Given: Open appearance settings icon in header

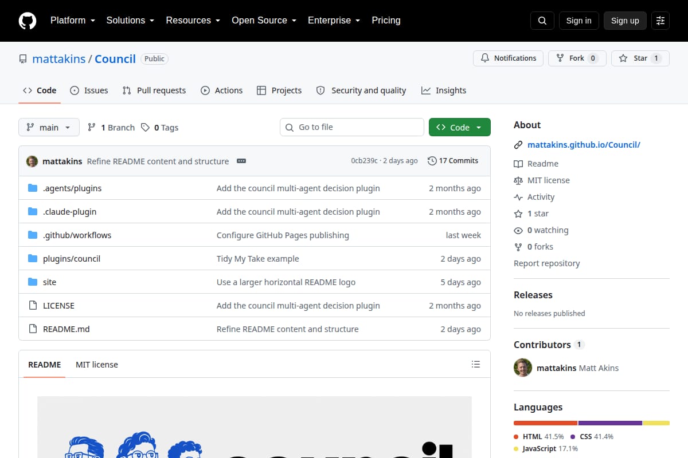Looking at the screenshot, I should (660, 21).
